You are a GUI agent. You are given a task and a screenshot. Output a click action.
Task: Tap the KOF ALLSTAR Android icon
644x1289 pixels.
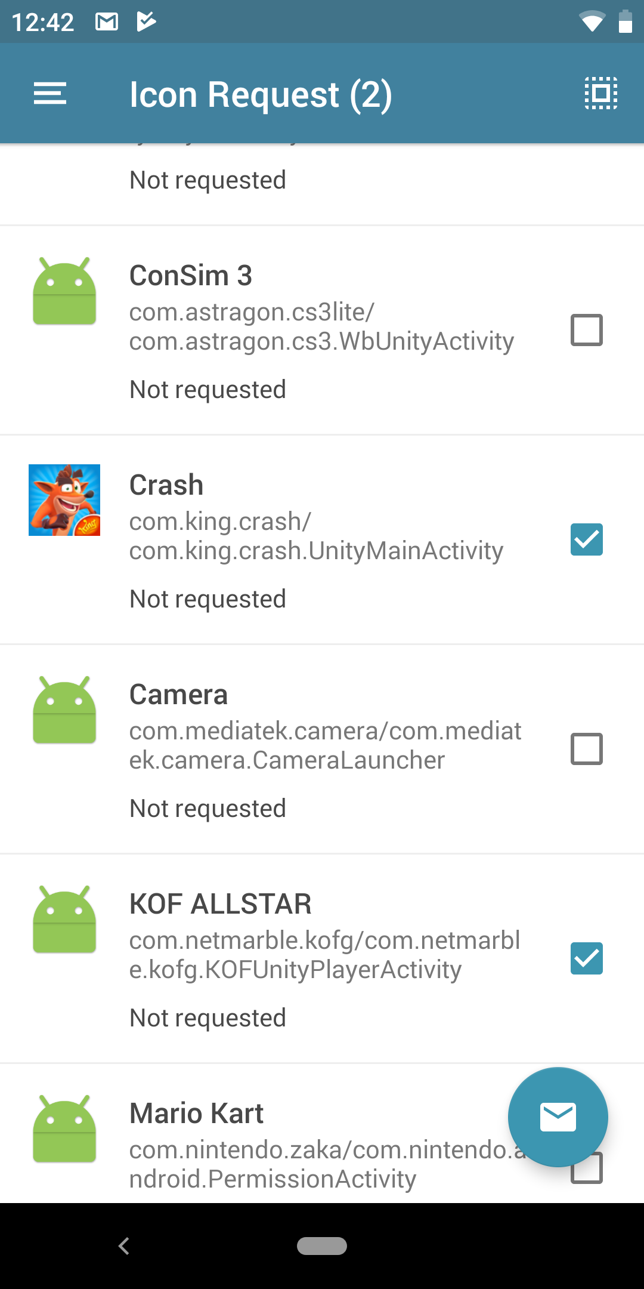[64, 920]
